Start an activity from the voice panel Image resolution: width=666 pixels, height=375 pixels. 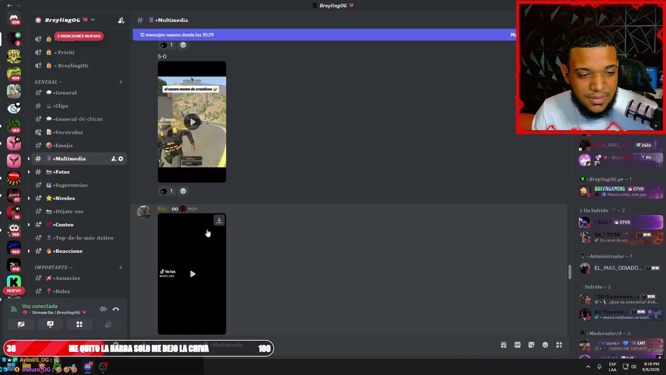coord(79,324)
